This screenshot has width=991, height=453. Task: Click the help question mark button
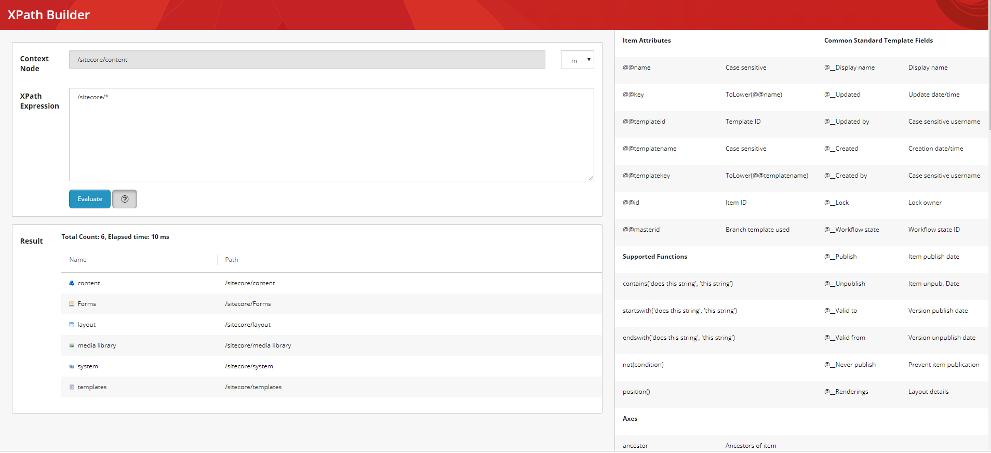click(x=125, y=199)
